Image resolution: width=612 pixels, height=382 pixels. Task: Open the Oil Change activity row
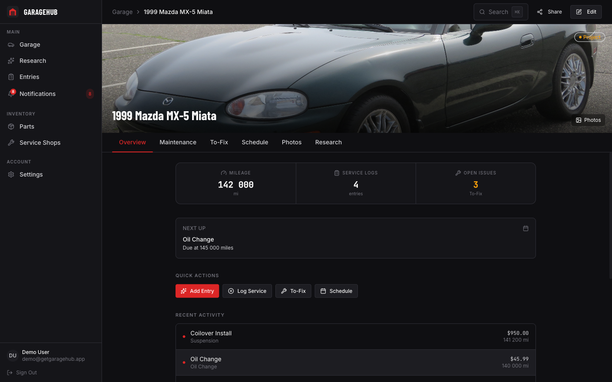tap(356, 362)
